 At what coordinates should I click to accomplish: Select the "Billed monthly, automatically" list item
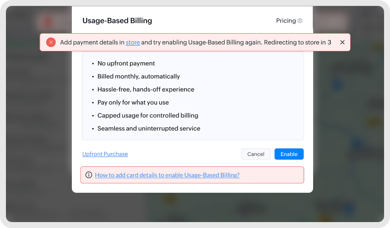point(139,76)
